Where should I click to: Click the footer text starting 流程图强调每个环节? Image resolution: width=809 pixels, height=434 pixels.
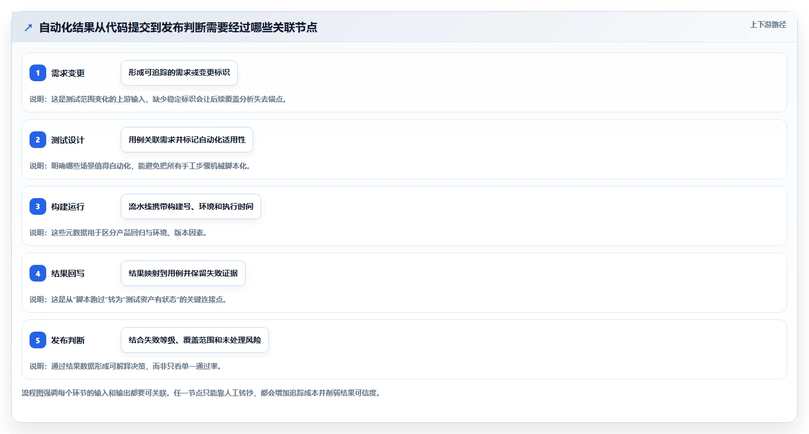pos(200,393)
